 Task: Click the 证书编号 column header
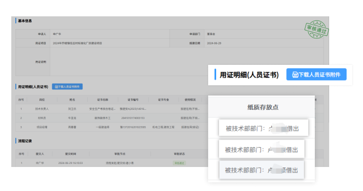(x=133, y=100)
